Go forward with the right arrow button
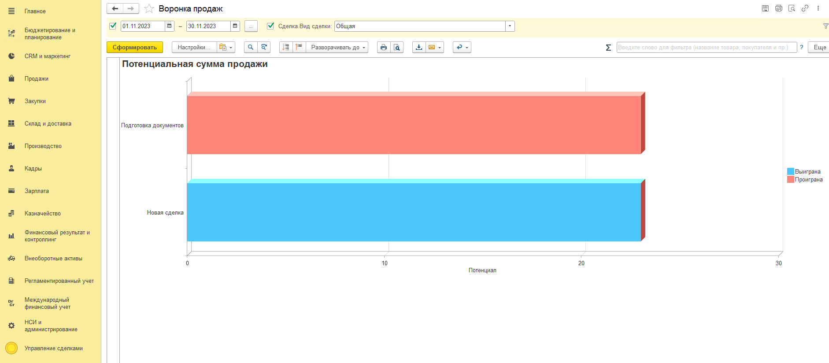This screenshot has height=363, width=829. 131,8
